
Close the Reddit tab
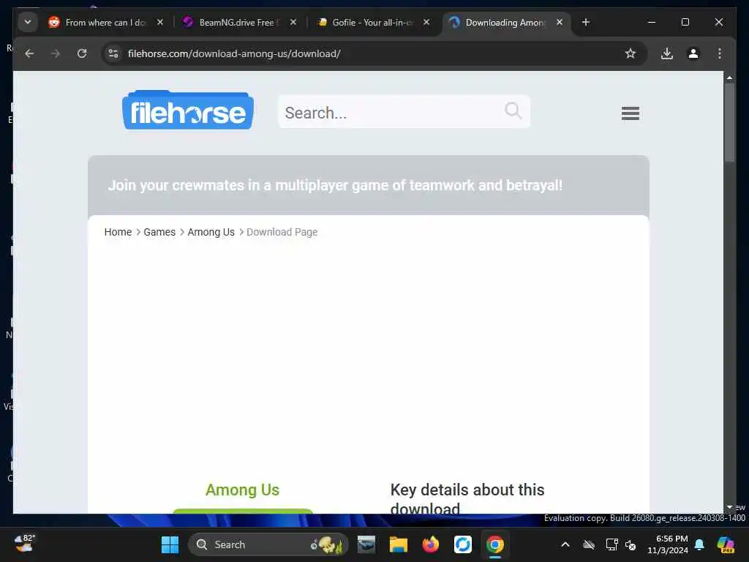click(160, 22)
